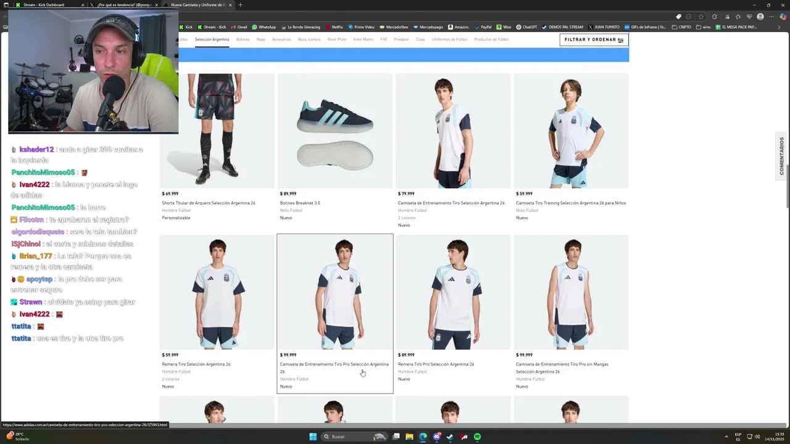790x444 pixels.
Task: Switch to Nueva Camiseta y Uniforme tab
Action: pos(199,5)
